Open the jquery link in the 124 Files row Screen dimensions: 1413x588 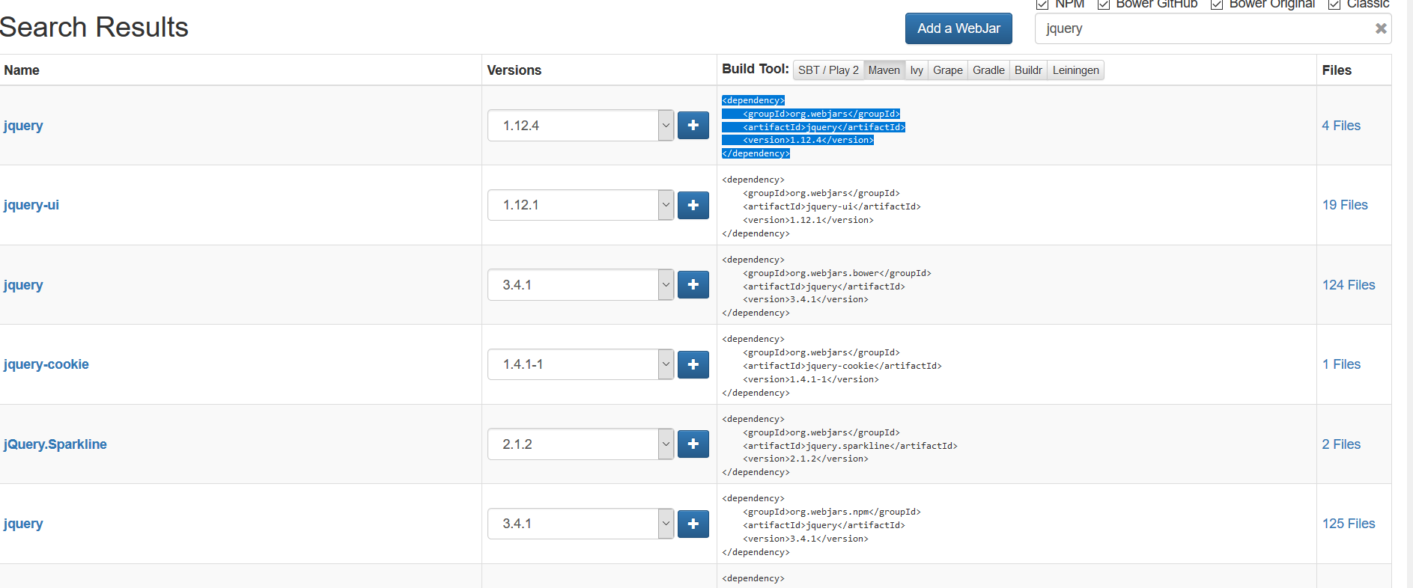(23, 285)
